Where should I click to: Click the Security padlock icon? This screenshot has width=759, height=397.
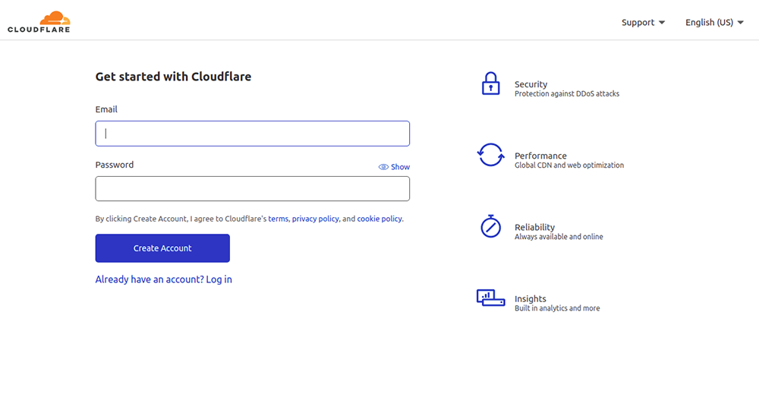coord(491,83)
